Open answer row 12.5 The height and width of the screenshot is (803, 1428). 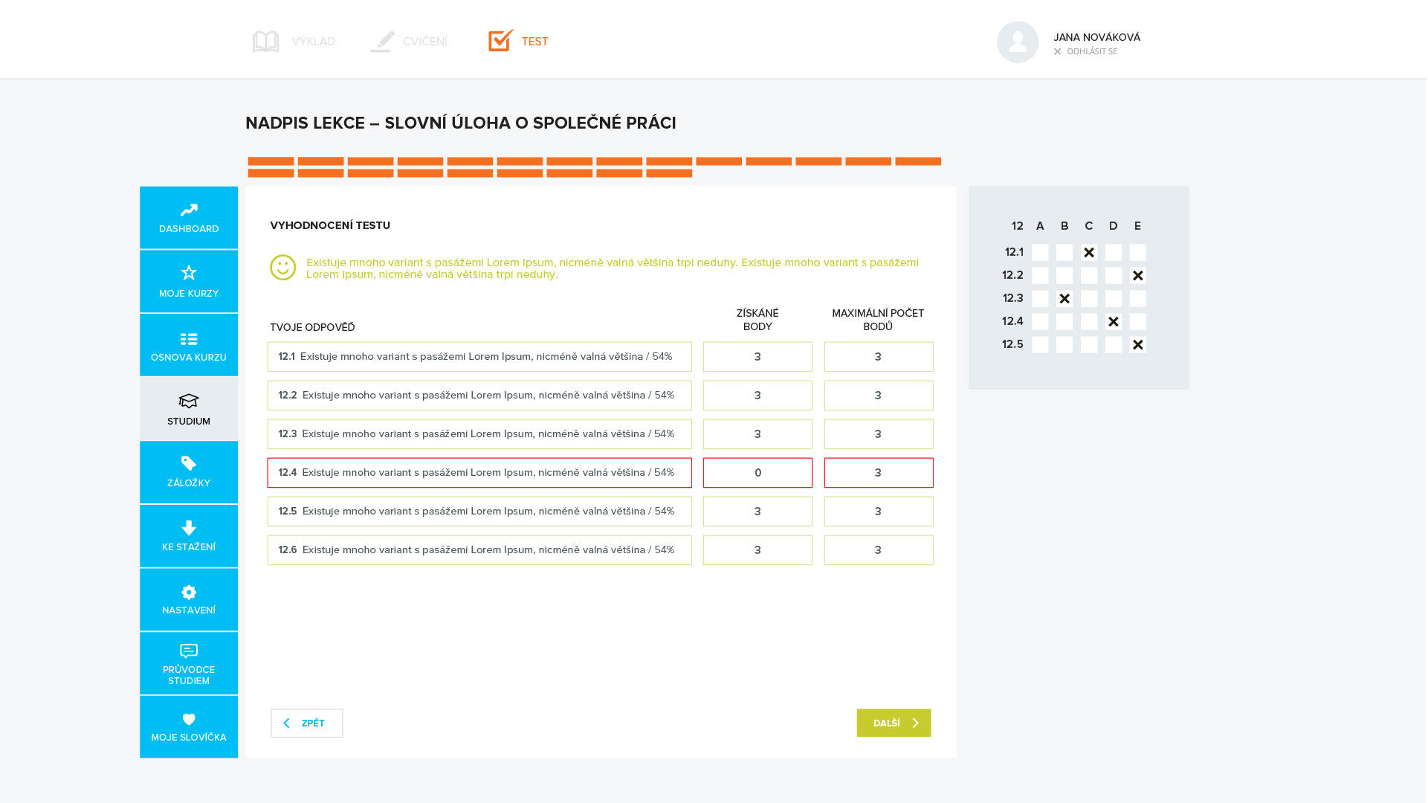pos(479,512)
